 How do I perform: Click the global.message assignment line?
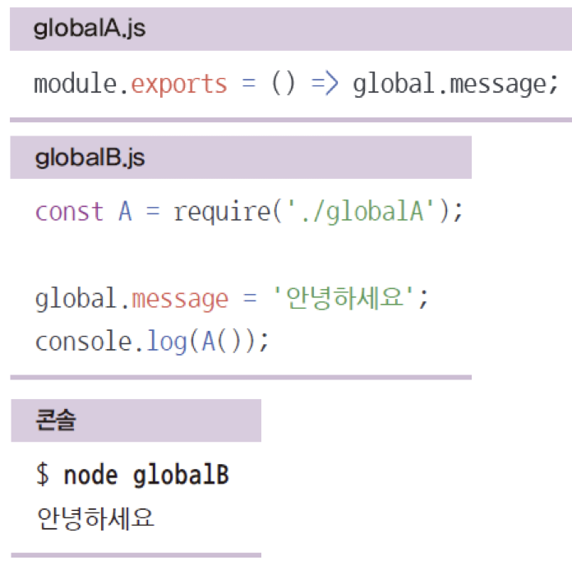(232, 298)
